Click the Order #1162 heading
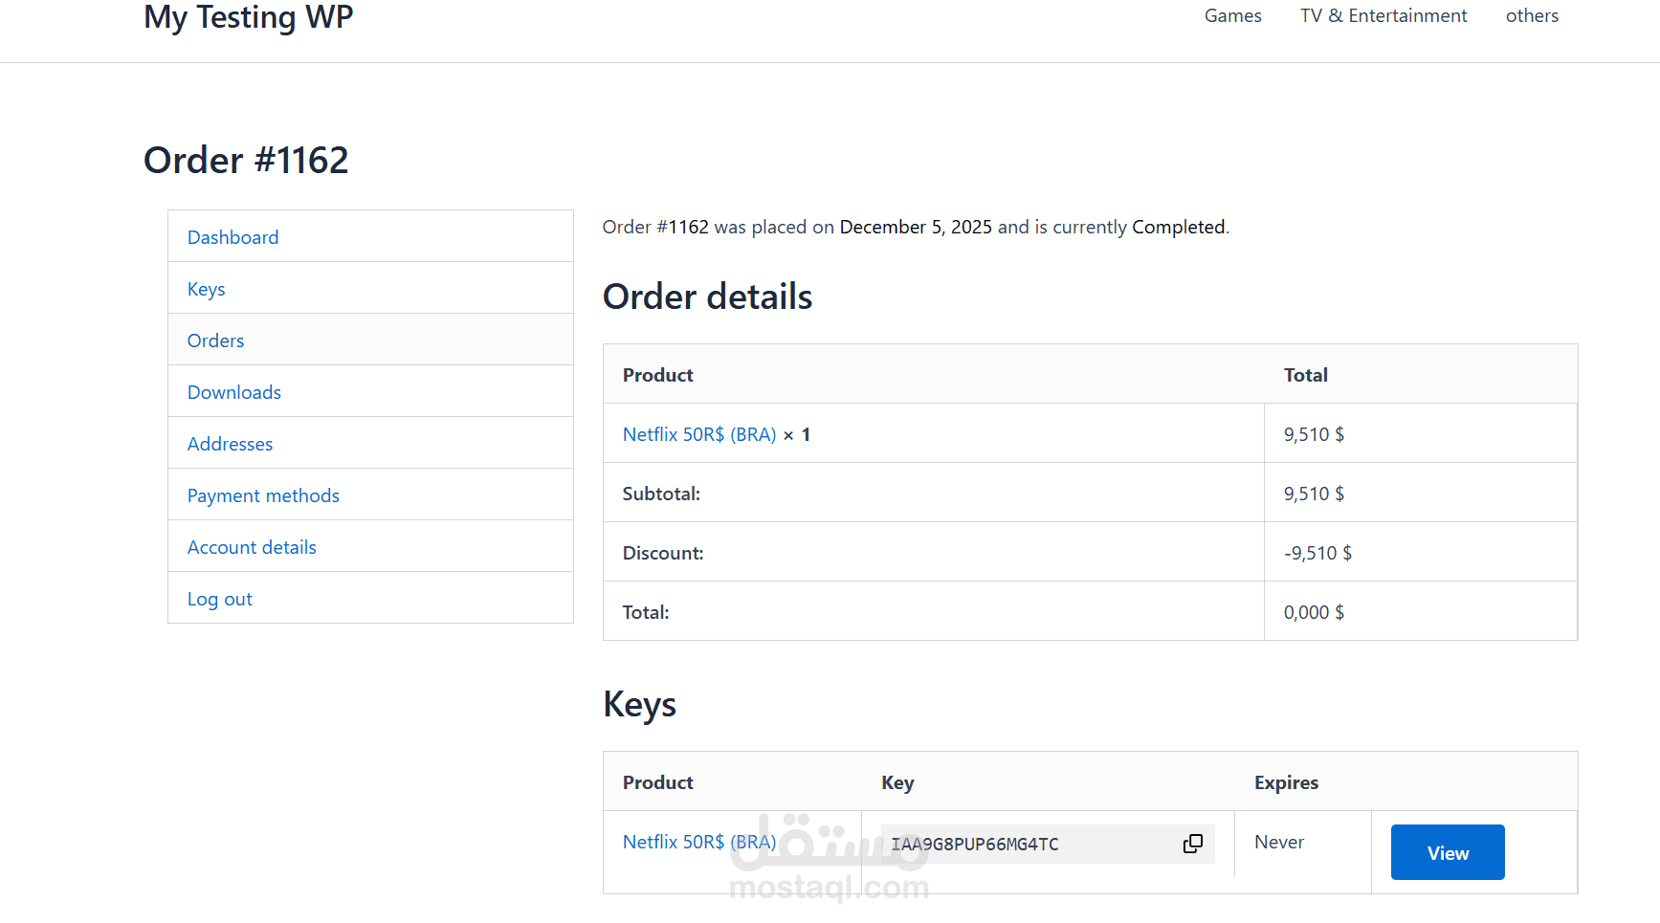Screen dimensions: 1660x923 [x=246, y=160]
